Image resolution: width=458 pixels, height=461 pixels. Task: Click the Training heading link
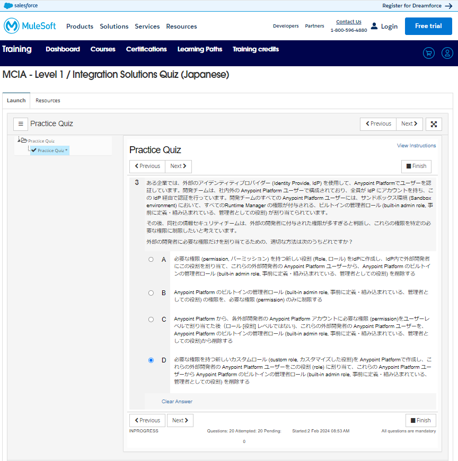[x=17, y=49]
